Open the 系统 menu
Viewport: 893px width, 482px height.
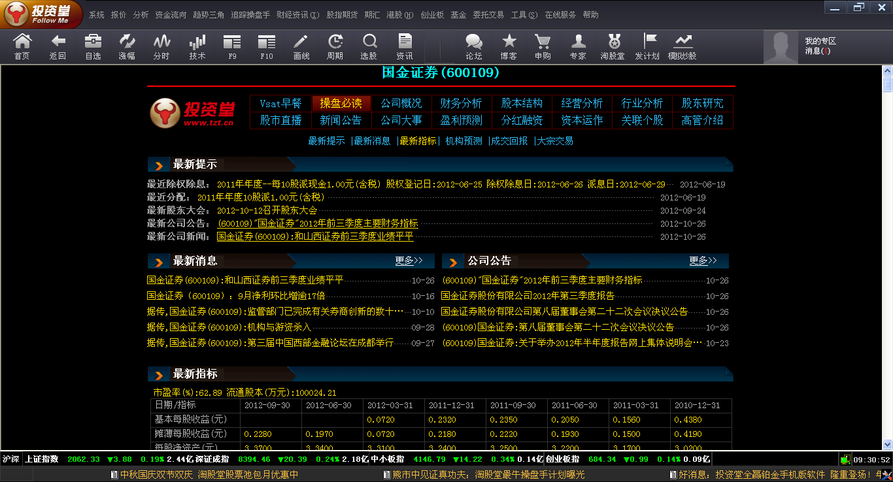click(97, 15)
